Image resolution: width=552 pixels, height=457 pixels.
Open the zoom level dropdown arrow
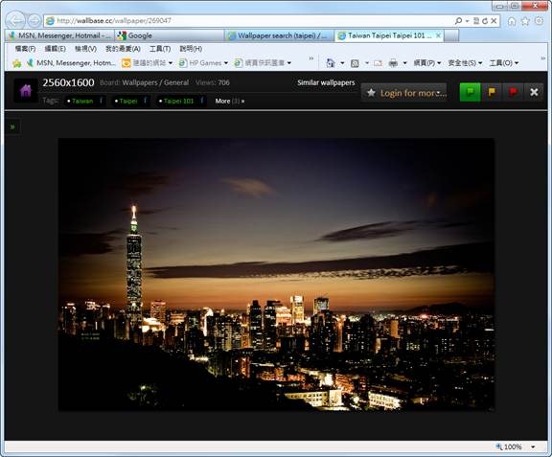[x=533, y=447]
